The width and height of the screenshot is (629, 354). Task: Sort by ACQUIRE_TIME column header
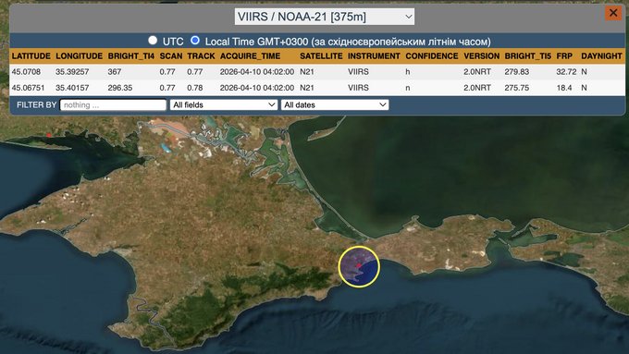click(250, 56)
